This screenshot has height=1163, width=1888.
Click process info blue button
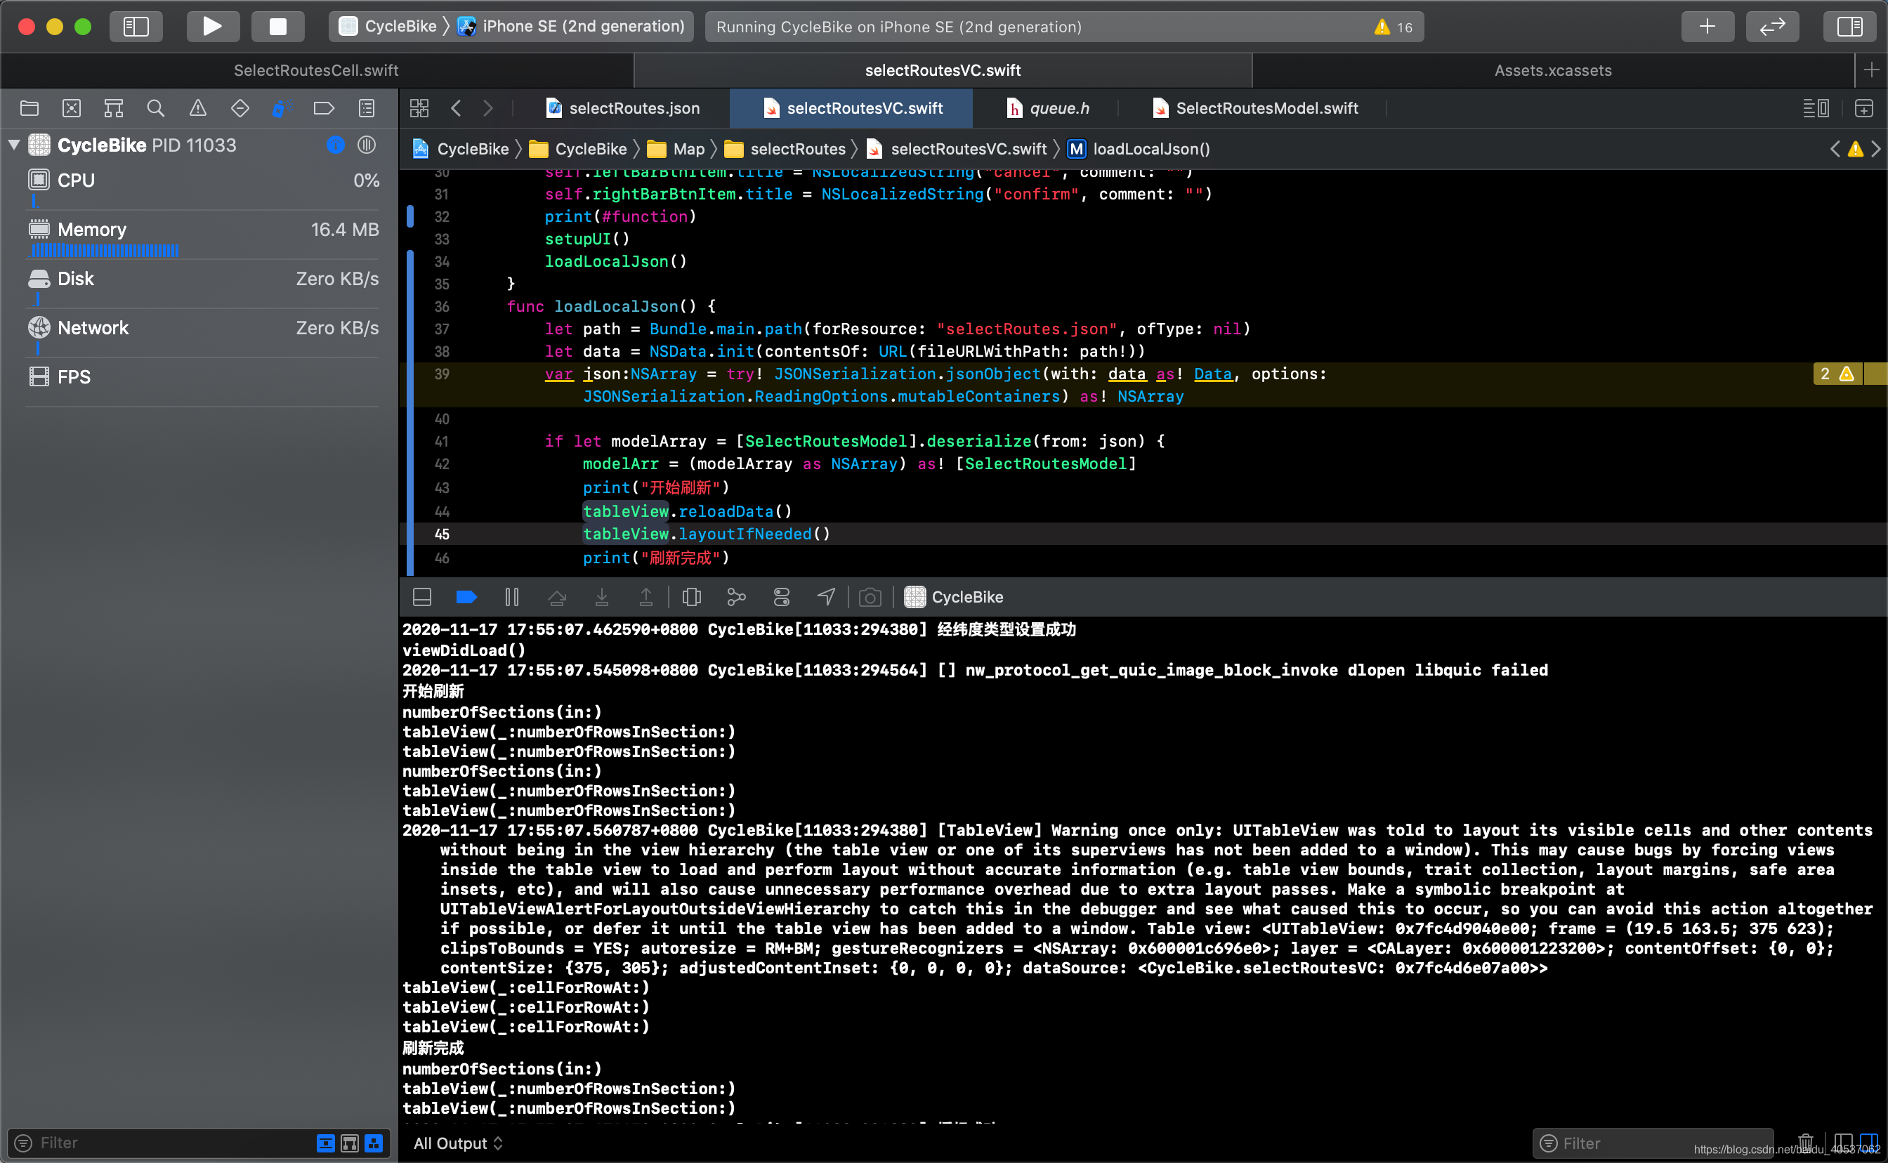(x=335, y=145)
